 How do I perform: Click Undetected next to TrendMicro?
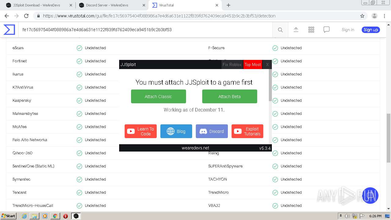click(x=291, y=193)
